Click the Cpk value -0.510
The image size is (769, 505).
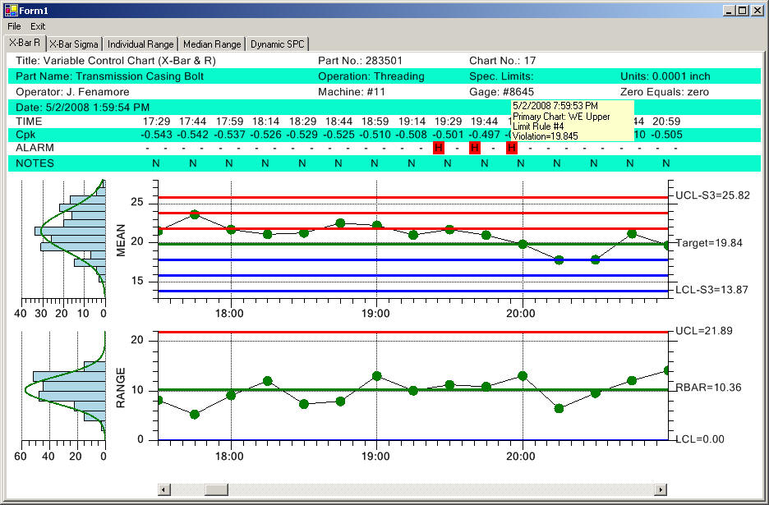375,135
